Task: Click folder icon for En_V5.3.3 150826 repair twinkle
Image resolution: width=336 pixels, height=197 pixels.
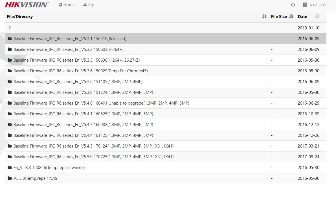Action: pos(10,168)
